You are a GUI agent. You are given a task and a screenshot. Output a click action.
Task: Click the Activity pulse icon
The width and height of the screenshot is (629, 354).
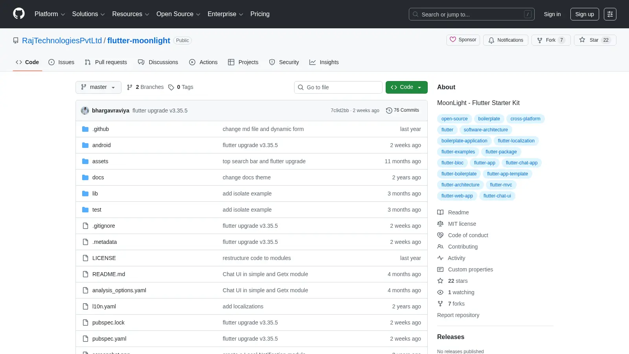(x=440, y=258)
